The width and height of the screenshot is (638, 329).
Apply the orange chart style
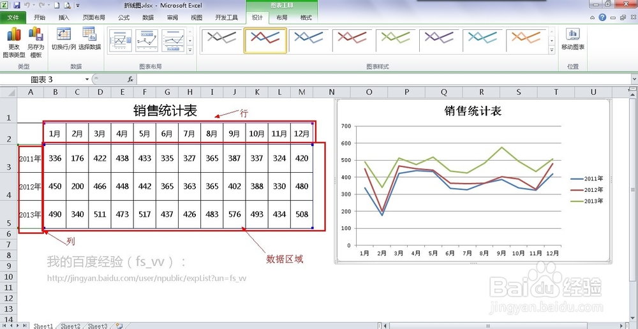pyautogui.click(x=526, y=41)
